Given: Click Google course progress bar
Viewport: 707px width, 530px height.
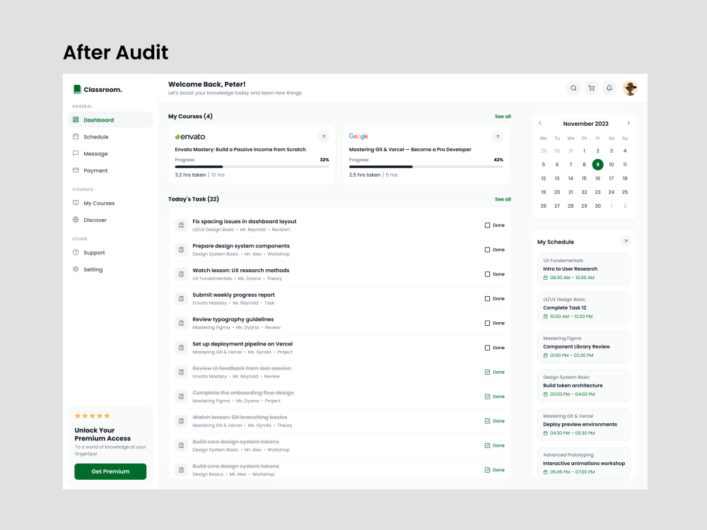Looking at the screenshot, I should (426, 167).
